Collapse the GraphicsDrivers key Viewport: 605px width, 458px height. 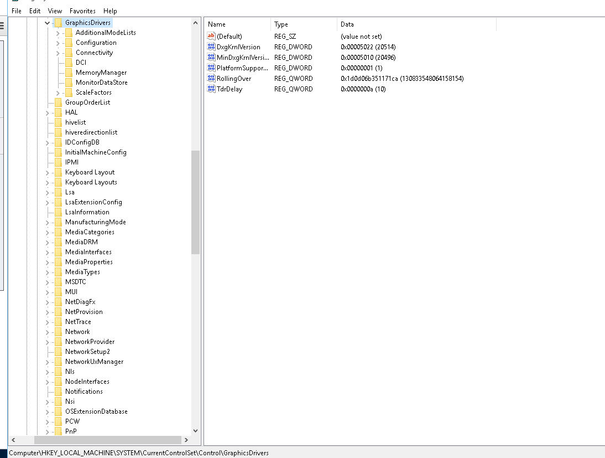coord(48,23)
